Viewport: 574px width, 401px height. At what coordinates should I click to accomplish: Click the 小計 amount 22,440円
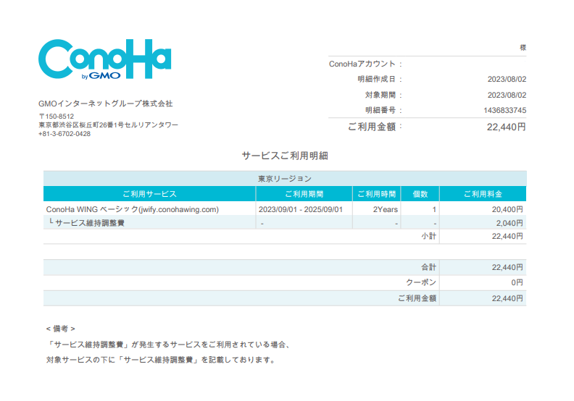tap(507, 236)
